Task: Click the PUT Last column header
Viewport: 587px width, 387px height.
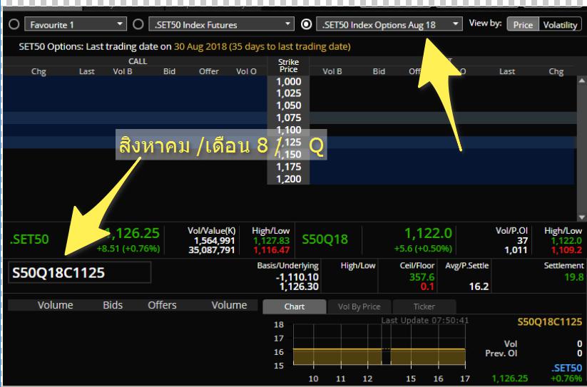Action: (507, 71)
